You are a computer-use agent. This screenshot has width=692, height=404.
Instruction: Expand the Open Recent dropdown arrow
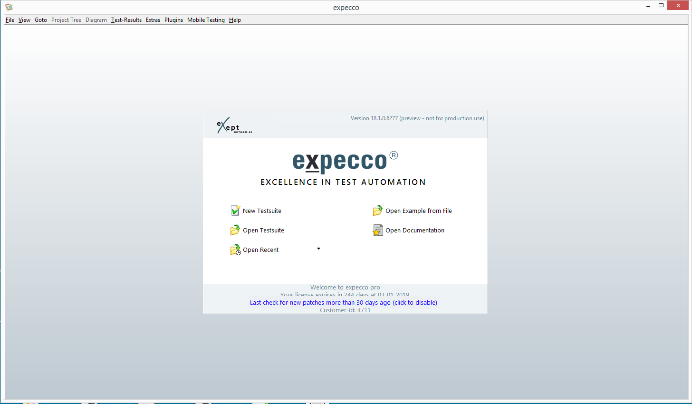click(318, 249)
